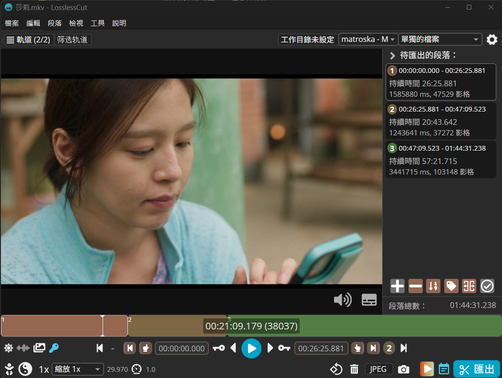
Task: Toggle the audio waveform display
Action: click(23, 348)
